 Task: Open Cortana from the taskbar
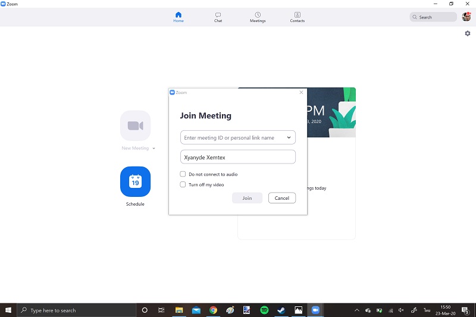pos(145,310)
